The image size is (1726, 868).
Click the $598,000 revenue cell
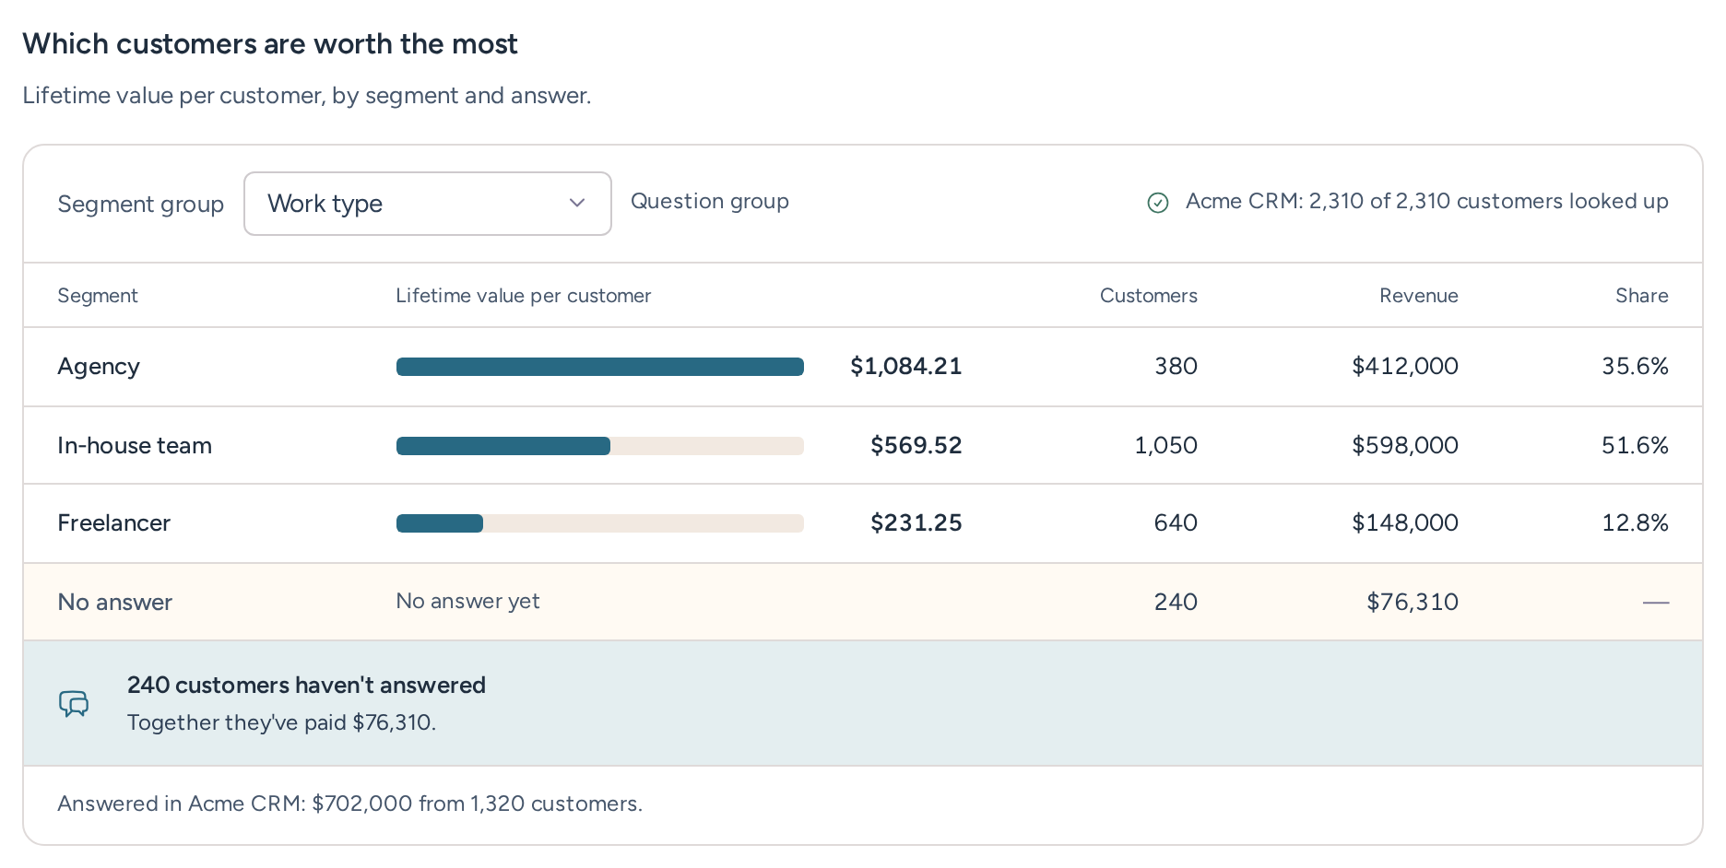[1405, 445]
